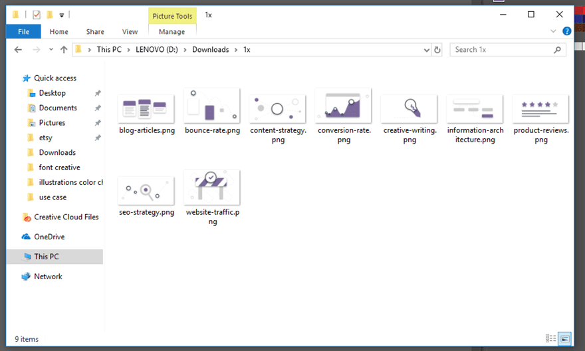Screen dimensions: 585x351
Task: Click the search magnifier icon
Action: 558,50
